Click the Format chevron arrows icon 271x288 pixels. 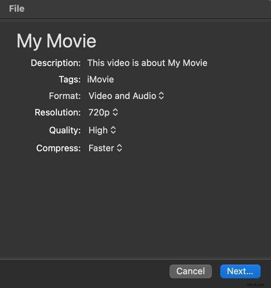(161, 96)
